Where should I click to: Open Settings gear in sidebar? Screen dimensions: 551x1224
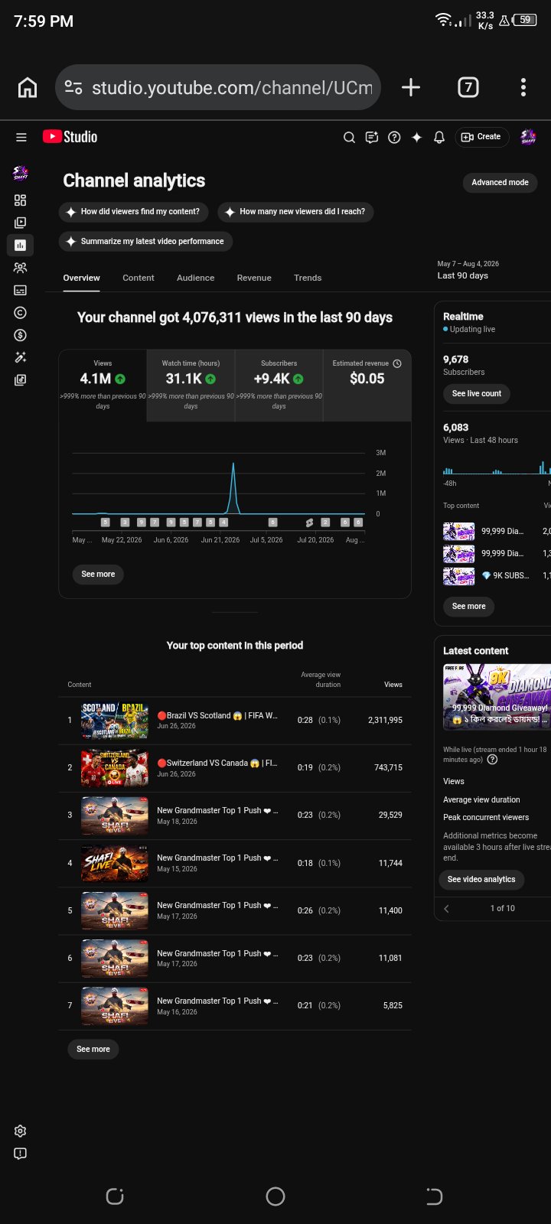[21, 1131]
